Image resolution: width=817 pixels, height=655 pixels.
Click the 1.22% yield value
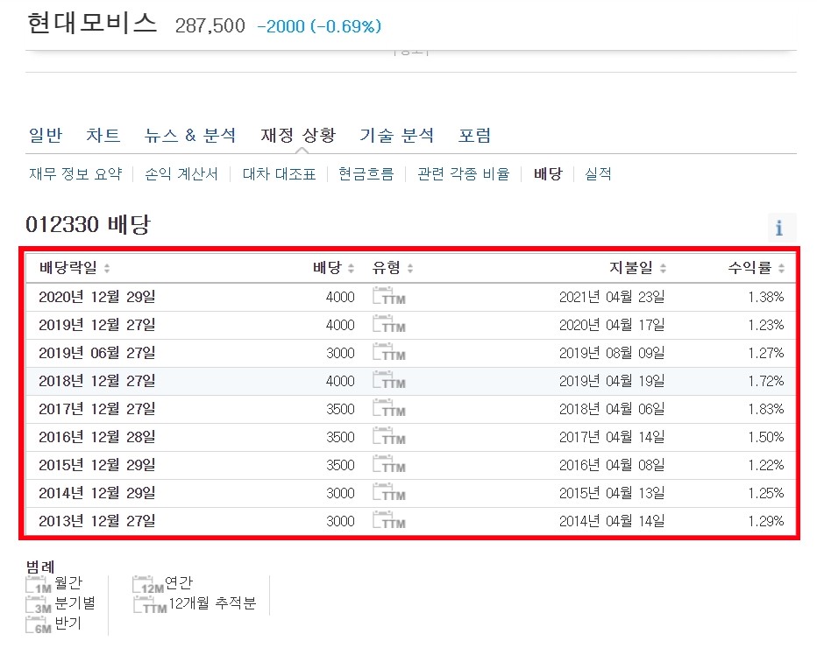point(766,466)
